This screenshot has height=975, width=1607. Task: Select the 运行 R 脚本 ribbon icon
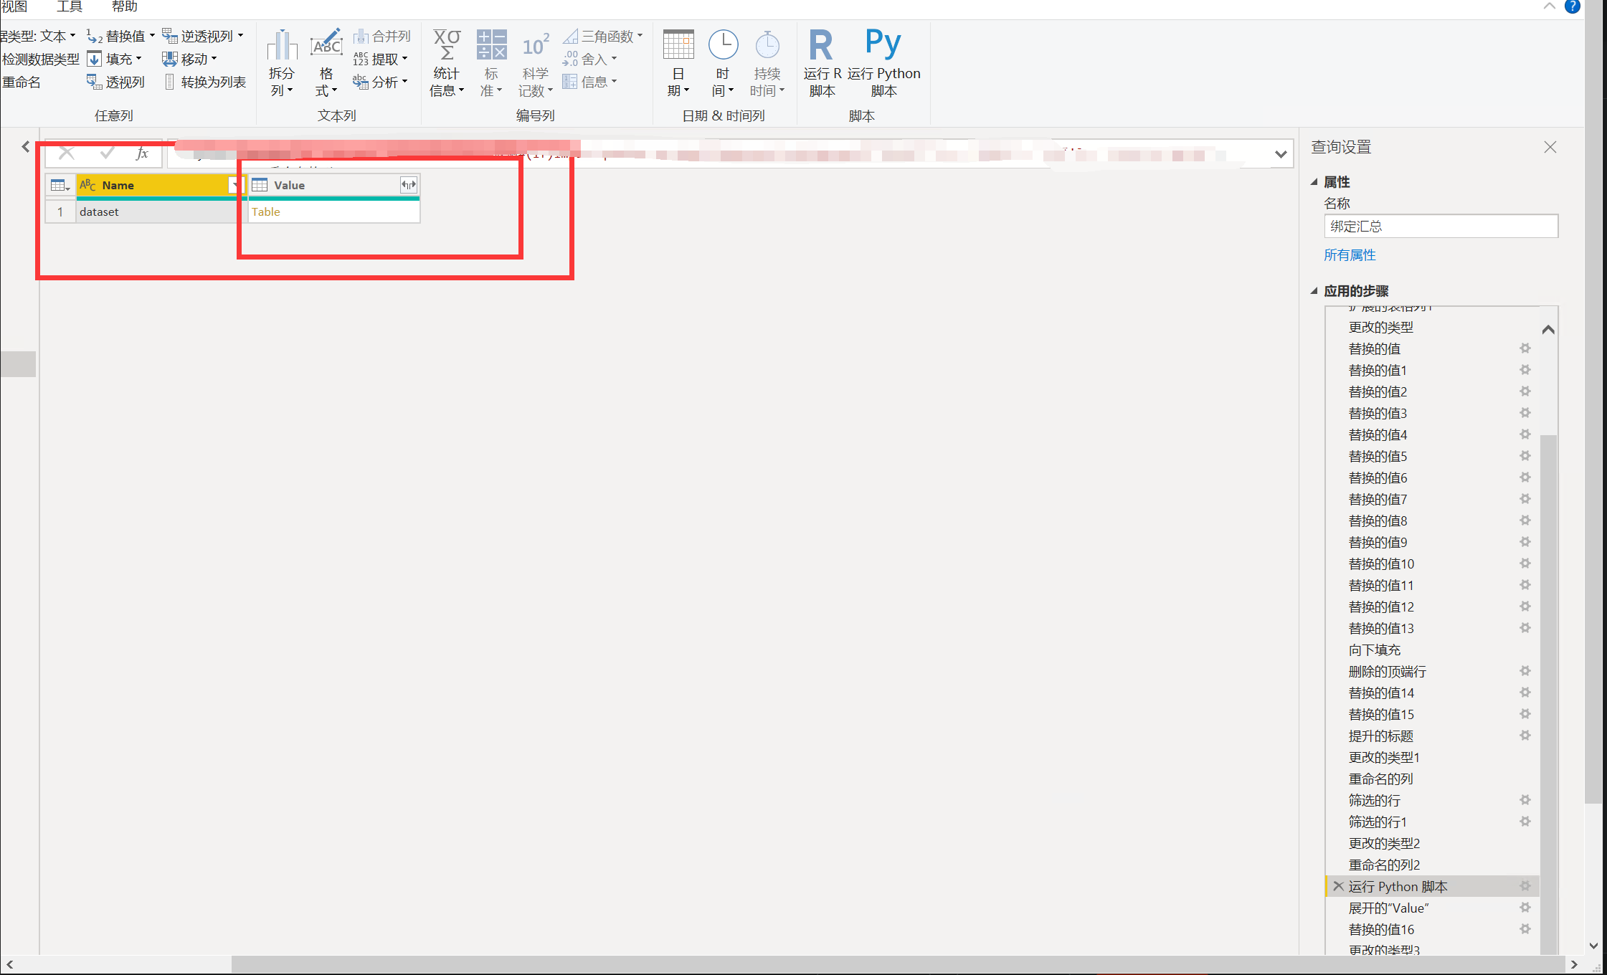tap(822, 61)
